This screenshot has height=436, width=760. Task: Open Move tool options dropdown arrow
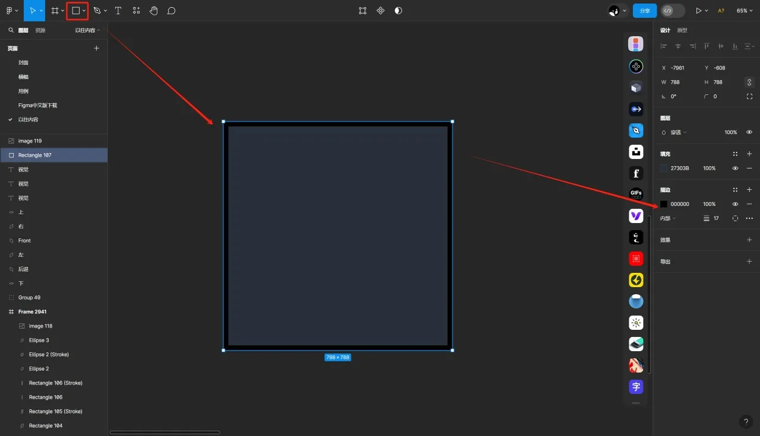[x=40, y=11]
